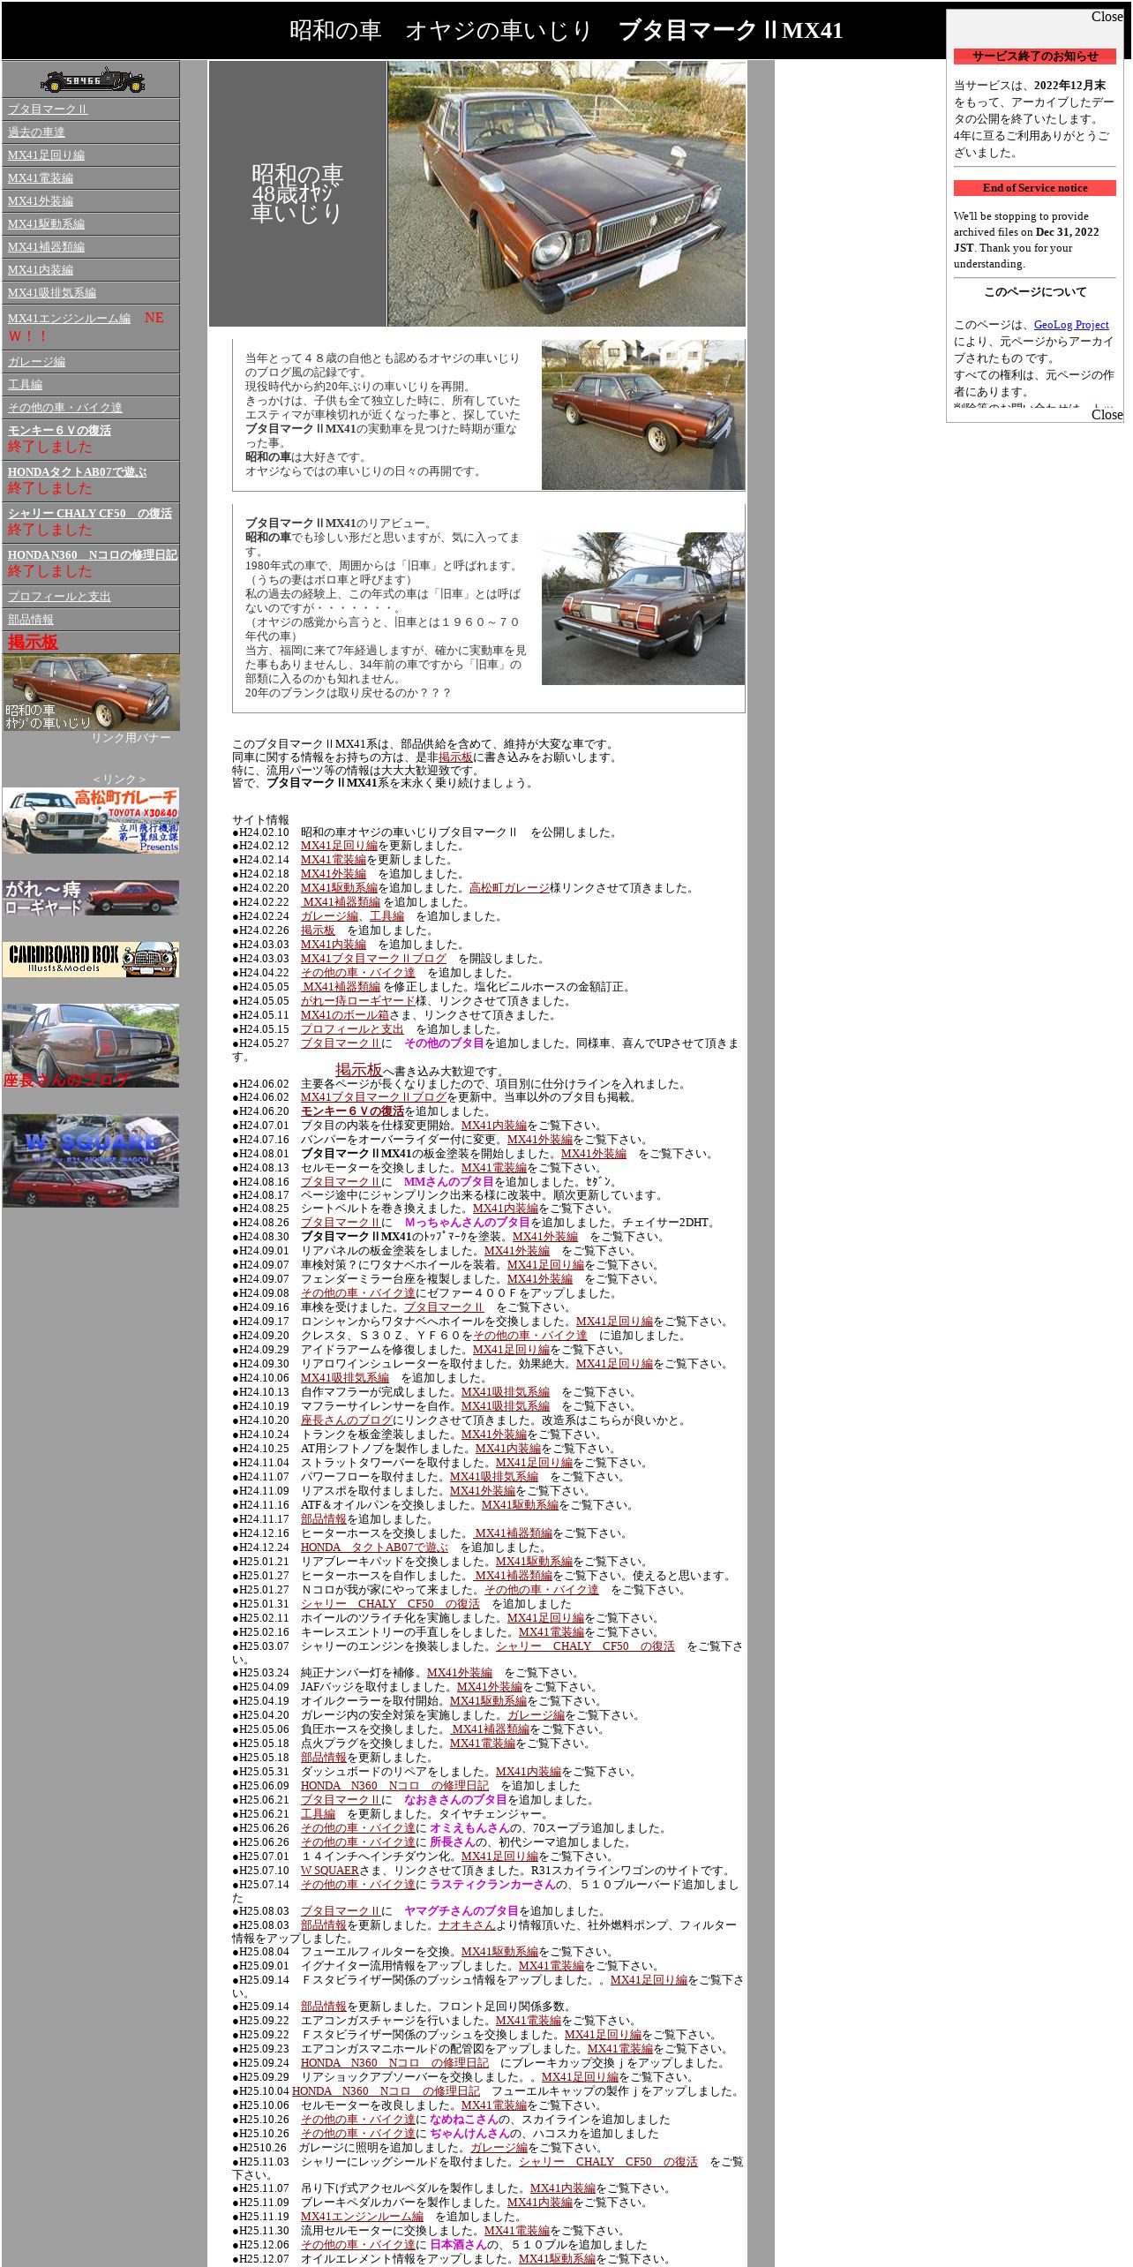
Task: Open the GeoLog Project link
Action: click(x=1071, y=325)
